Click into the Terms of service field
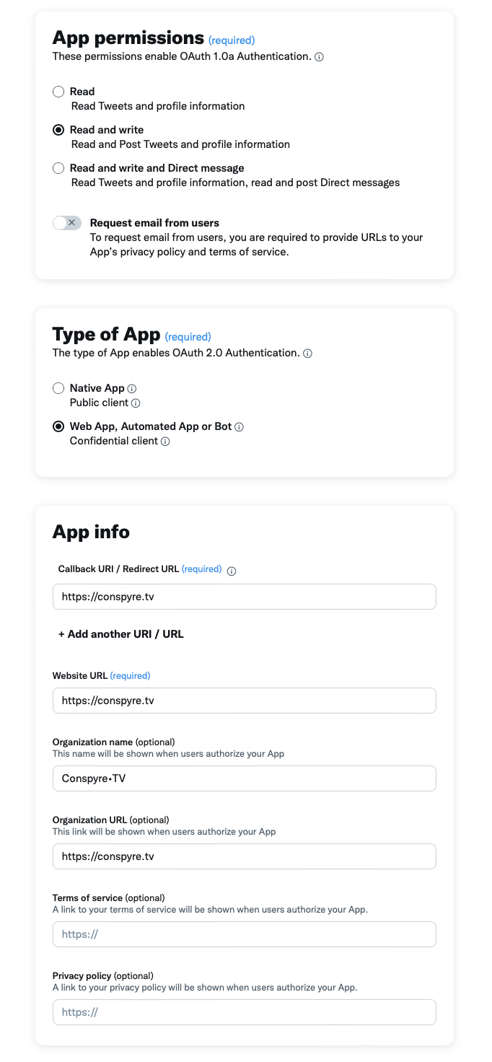The width and height of the screenshot is (492, 1062). pyautogui.click(x=244, y=934)
